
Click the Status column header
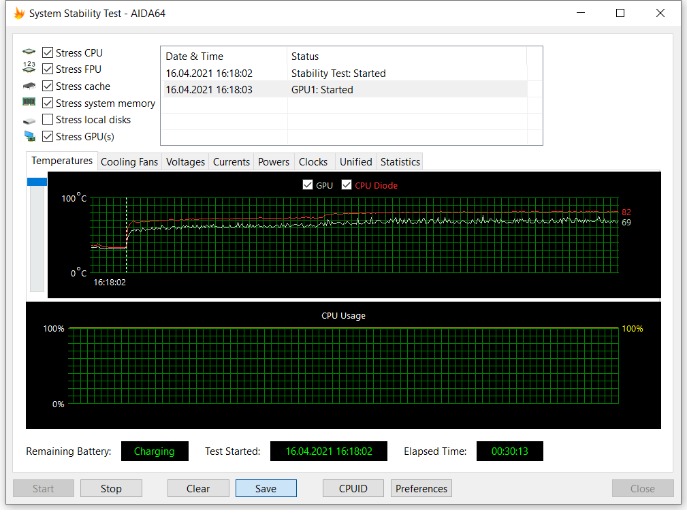click(x=406, y=56)
